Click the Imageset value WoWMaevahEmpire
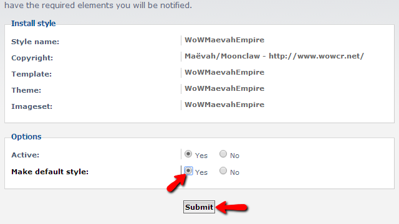This screenshot has height=224, width=399. (224, 105)
